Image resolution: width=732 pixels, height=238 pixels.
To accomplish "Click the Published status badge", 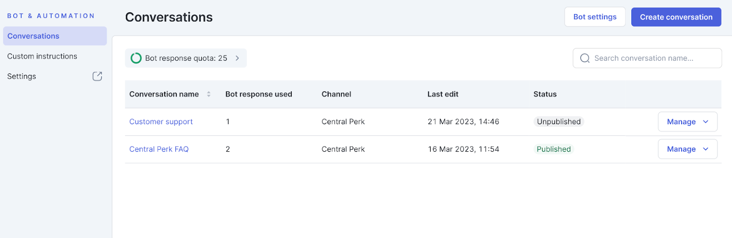I will (x=554, y=149).
